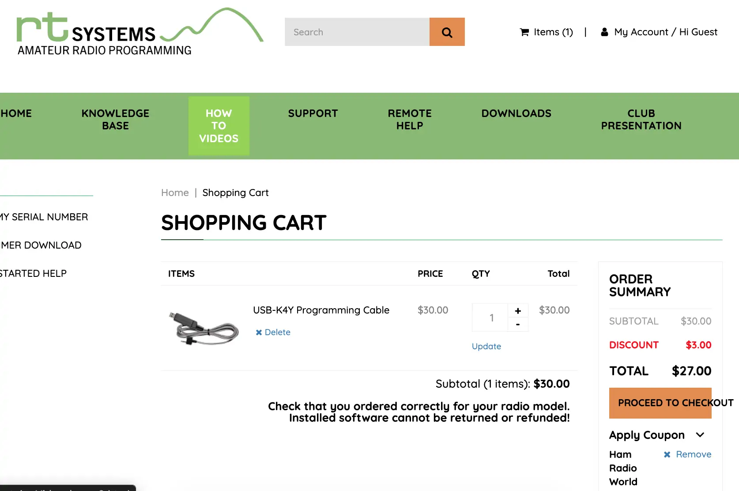The width and height of the screenshot is (739, 491).
Task: Open the USB-K4Y cable product thumbnail
Action: point(204,328)
